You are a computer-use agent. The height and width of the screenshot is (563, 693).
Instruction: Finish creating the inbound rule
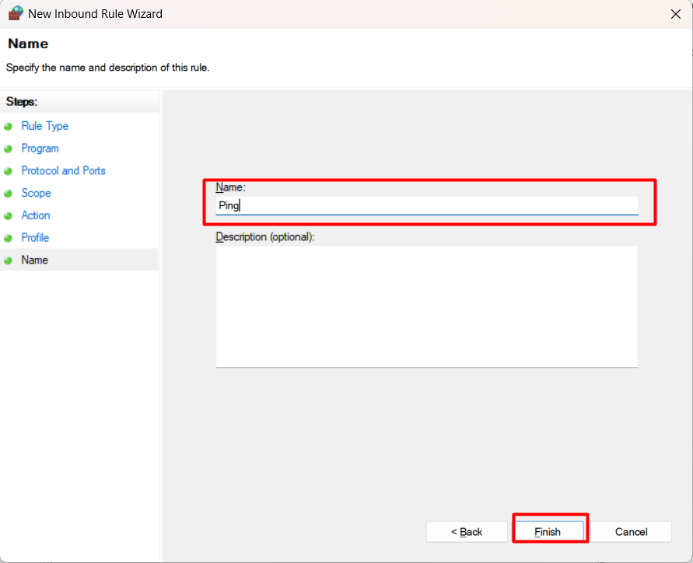(548, 532)
